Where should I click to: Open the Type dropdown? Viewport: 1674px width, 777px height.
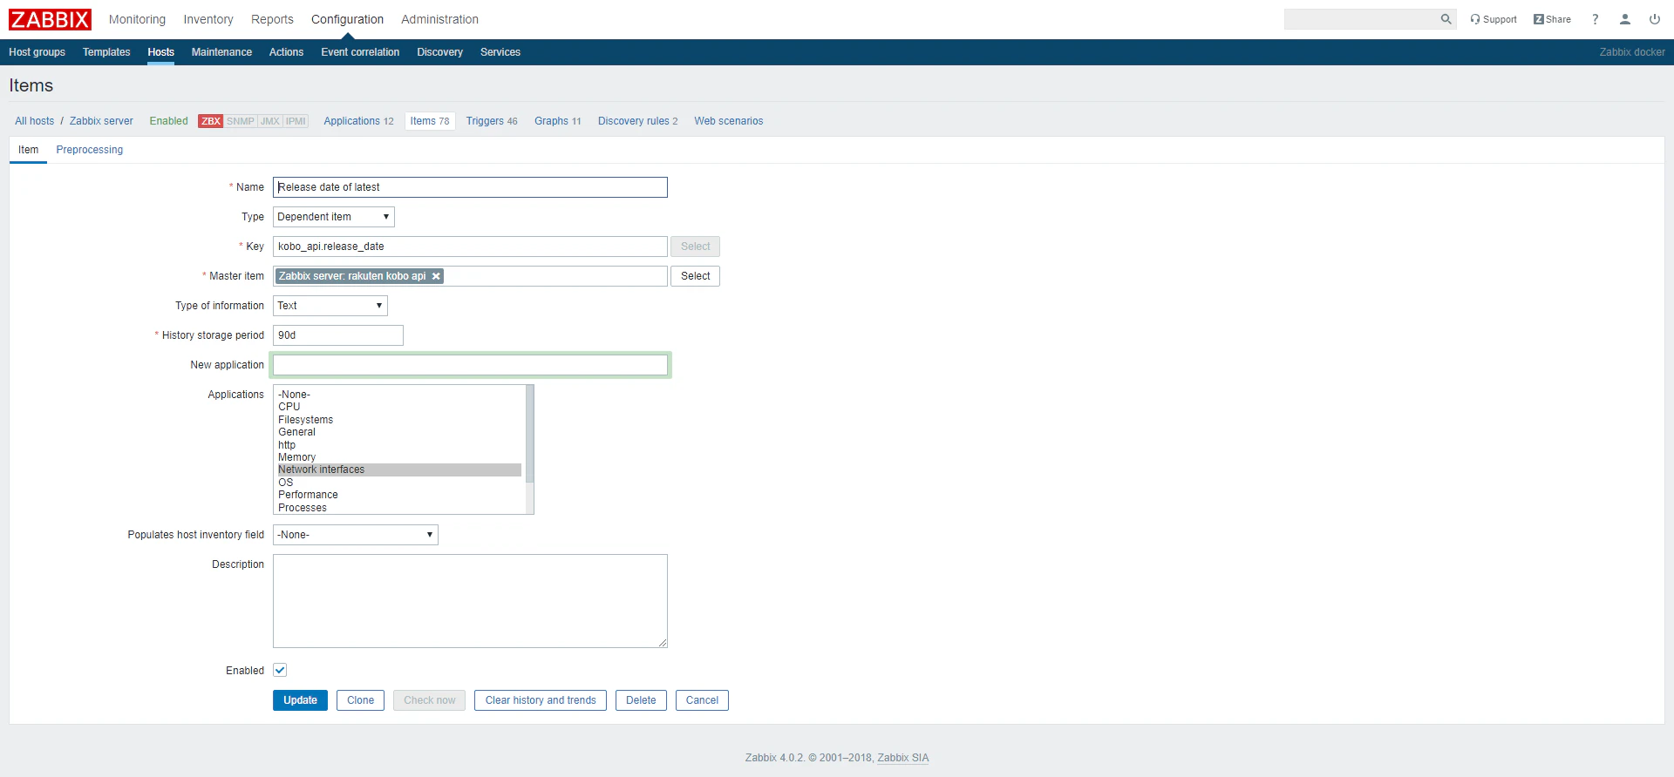tap(334, 217)
